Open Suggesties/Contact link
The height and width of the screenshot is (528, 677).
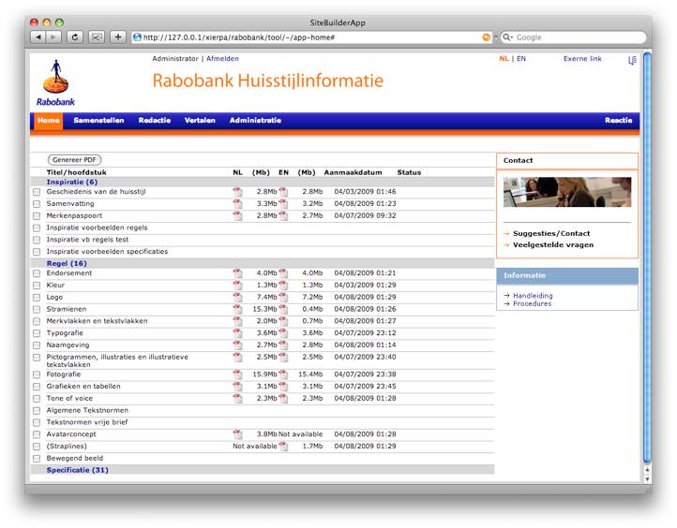coord(551,233)
